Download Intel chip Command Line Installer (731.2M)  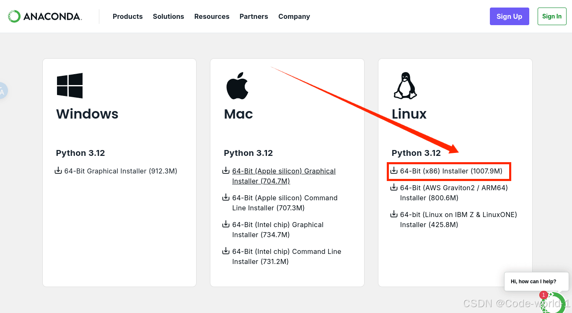point(287,256)
